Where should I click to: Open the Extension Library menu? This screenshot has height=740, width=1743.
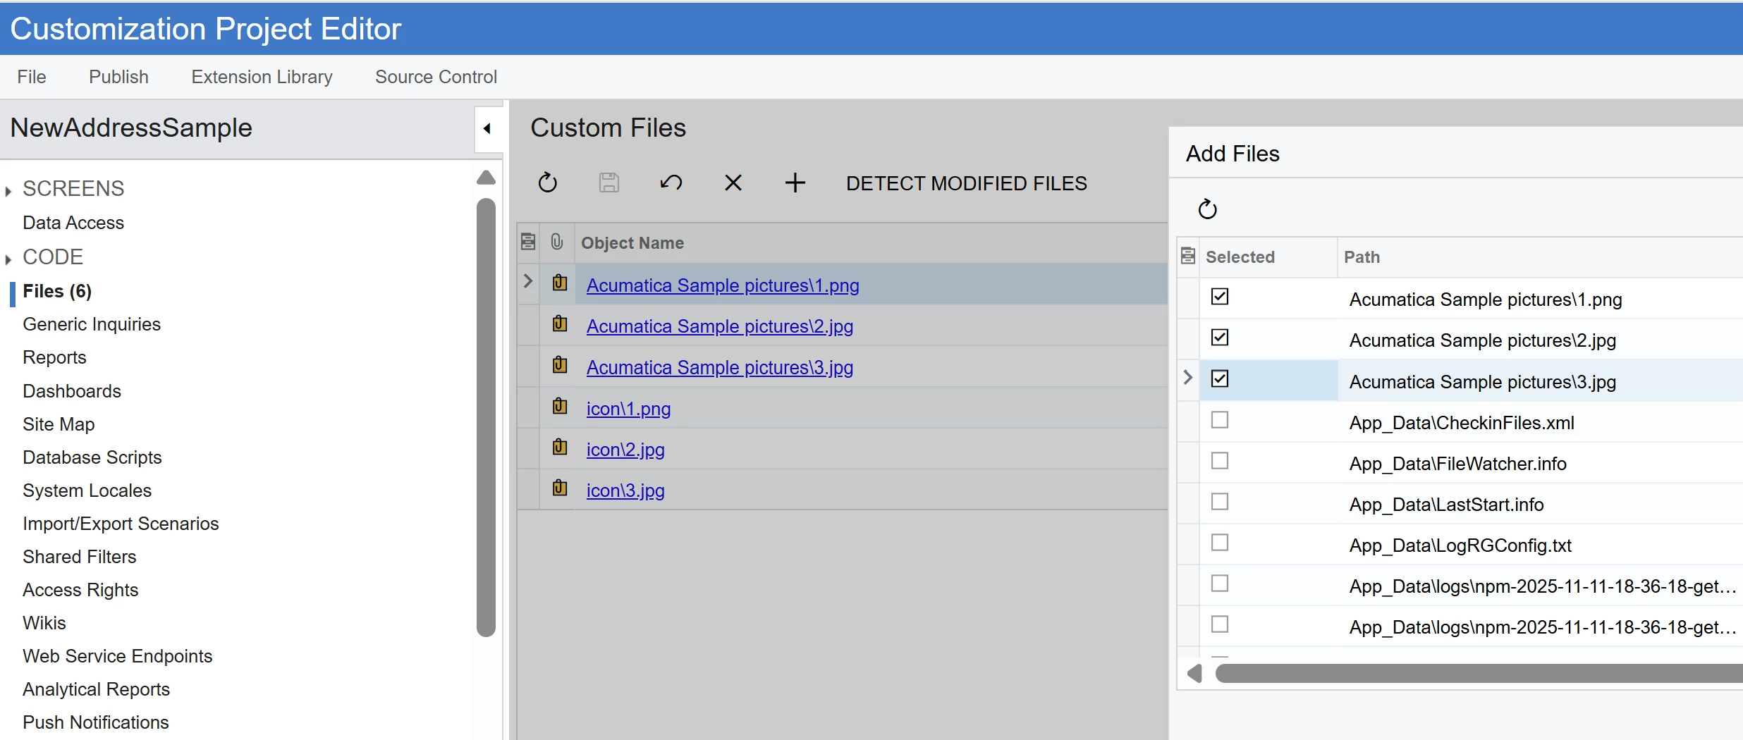click(262, 77)
